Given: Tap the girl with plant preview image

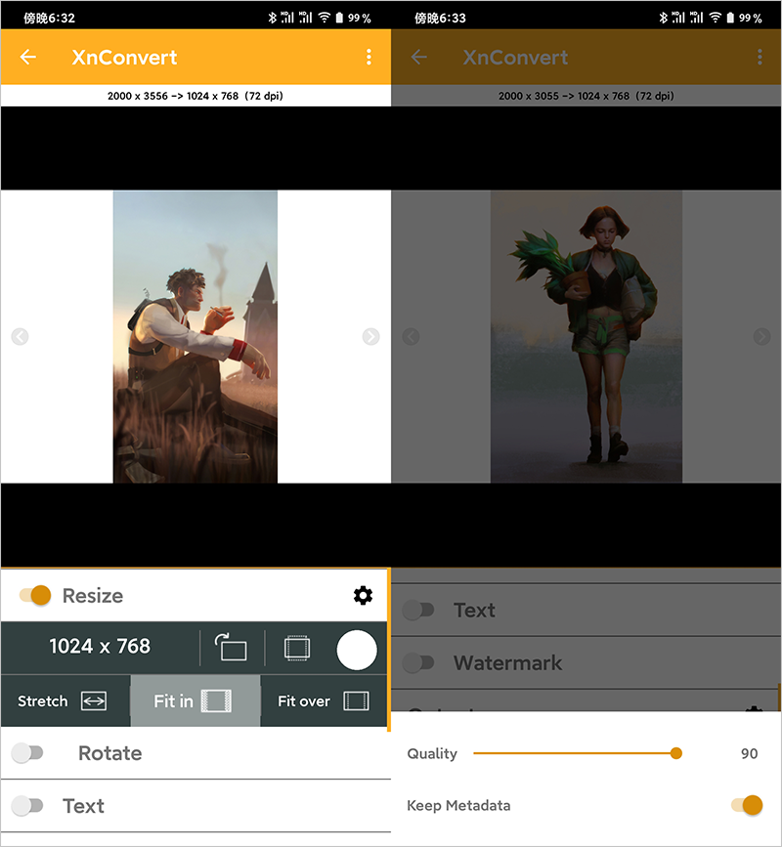Looking at the screenshot, I should pyautogui.click(x=586, y=336).
